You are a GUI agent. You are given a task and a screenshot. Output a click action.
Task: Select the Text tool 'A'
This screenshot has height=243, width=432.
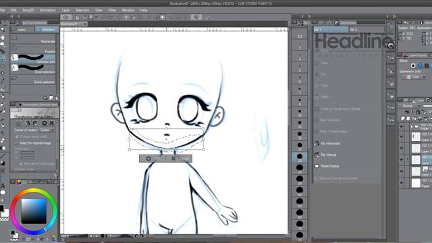click(3, 186)
